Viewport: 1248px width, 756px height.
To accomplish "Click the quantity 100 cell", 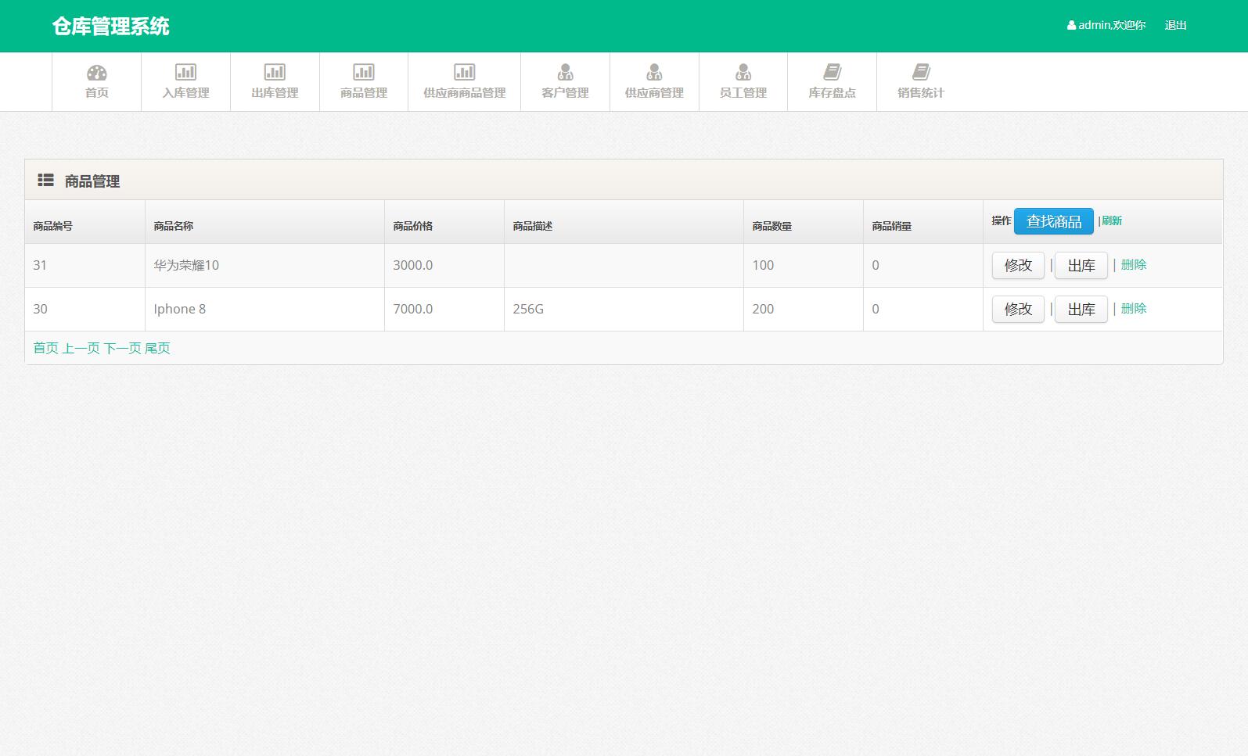I will [804, 265].
